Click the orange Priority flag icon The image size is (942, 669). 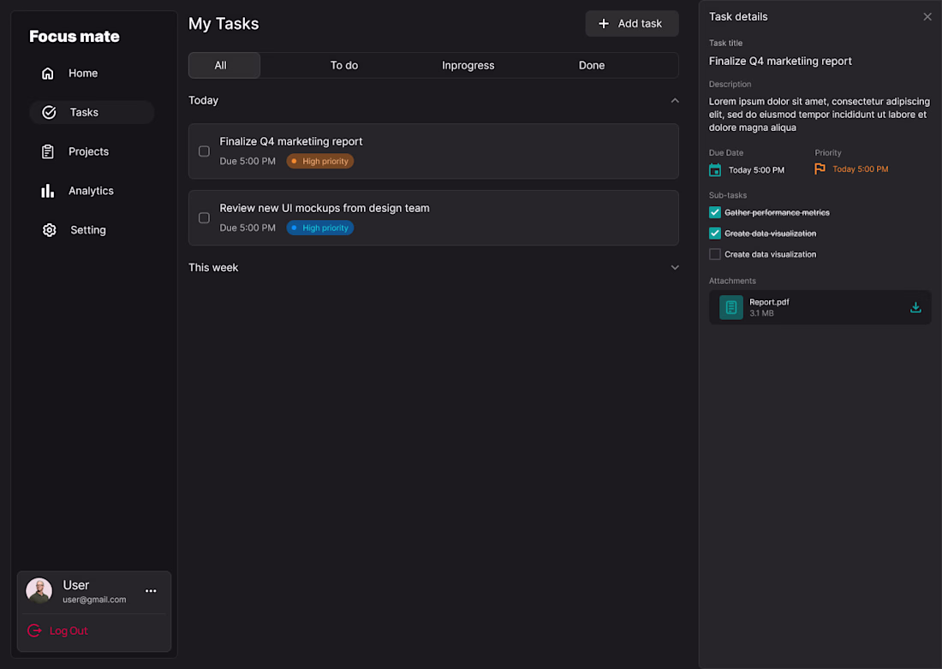[820, 169]
